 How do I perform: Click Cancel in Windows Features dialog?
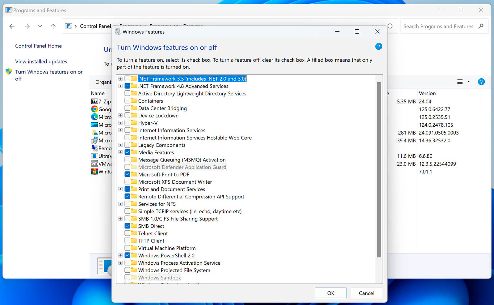(366, 293)
